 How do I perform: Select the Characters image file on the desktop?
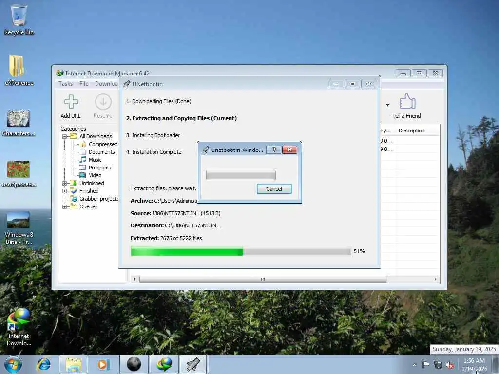coord(19,123)
